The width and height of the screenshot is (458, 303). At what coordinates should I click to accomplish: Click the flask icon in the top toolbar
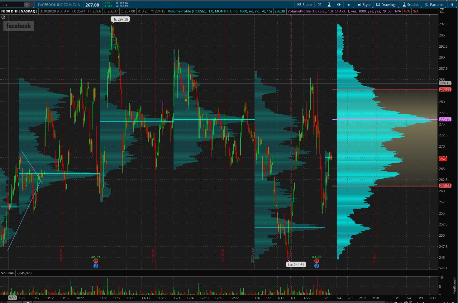(329, 5)
